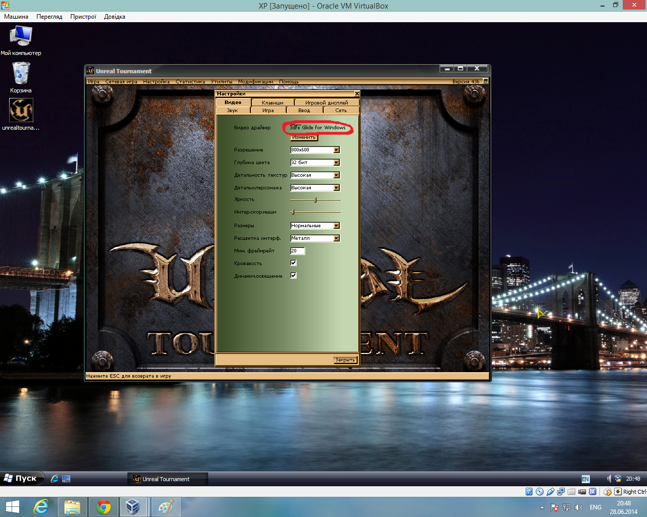Screen dimensions: 647x517
Task: Switch to the Ввод tab
Action: click(x=304, y=110)
